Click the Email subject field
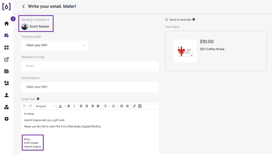 (90, 87)
